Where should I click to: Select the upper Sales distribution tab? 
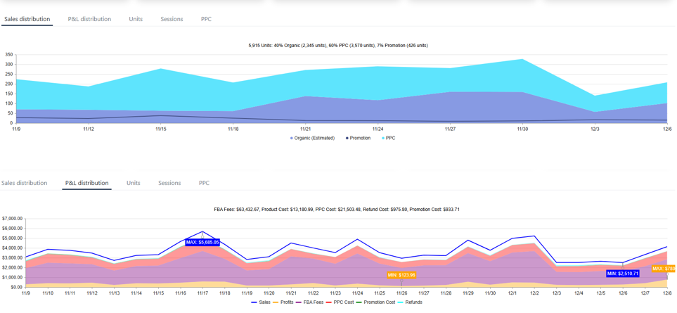tap(27, 19)
